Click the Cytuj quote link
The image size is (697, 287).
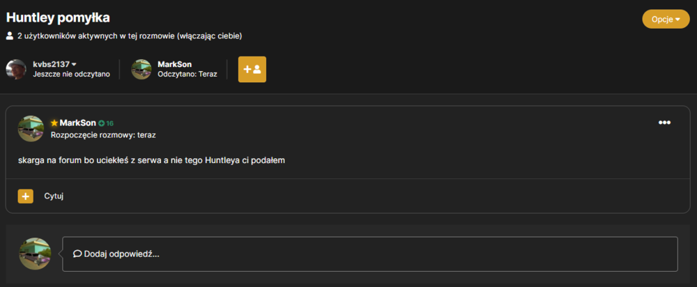click(54, 196)
